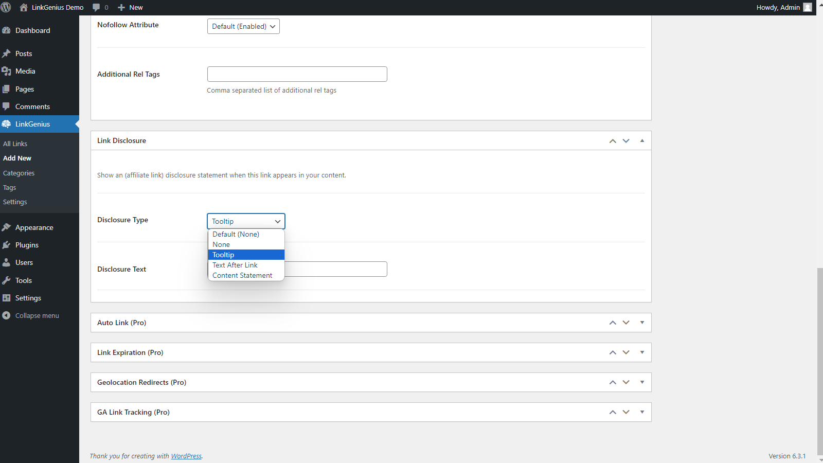Click the Pages icon in the sidebar
The image size is (823, 463).
click(x=6, y=89)
